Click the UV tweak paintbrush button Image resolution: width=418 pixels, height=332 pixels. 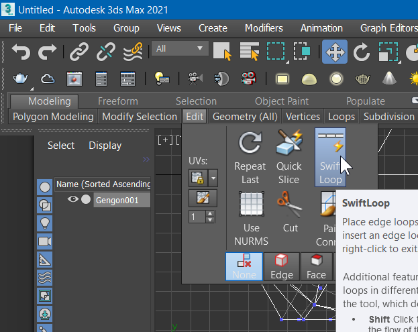pos(203,199)
